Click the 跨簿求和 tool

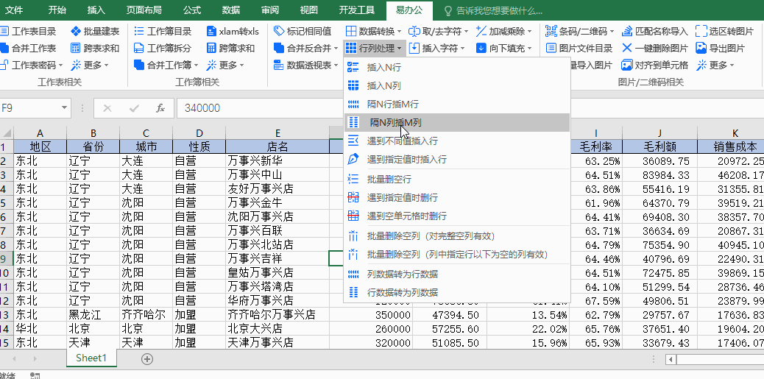(x=230, y=49)
